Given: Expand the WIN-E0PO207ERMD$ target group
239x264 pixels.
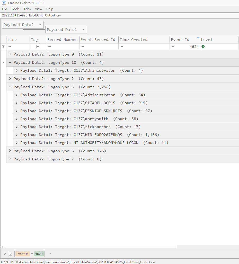Looking at the screenshot, I should [17, 135].
